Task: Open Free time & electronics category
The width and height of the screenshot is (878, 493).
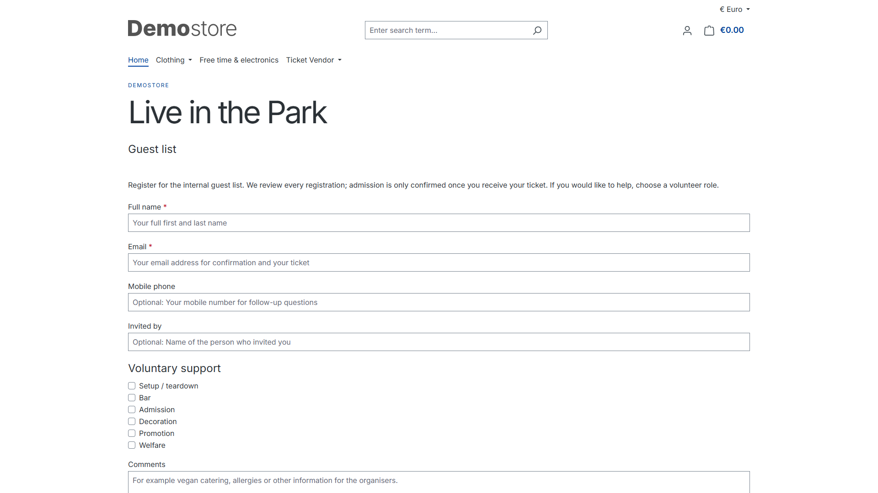Action: click(x=239, y=60)
